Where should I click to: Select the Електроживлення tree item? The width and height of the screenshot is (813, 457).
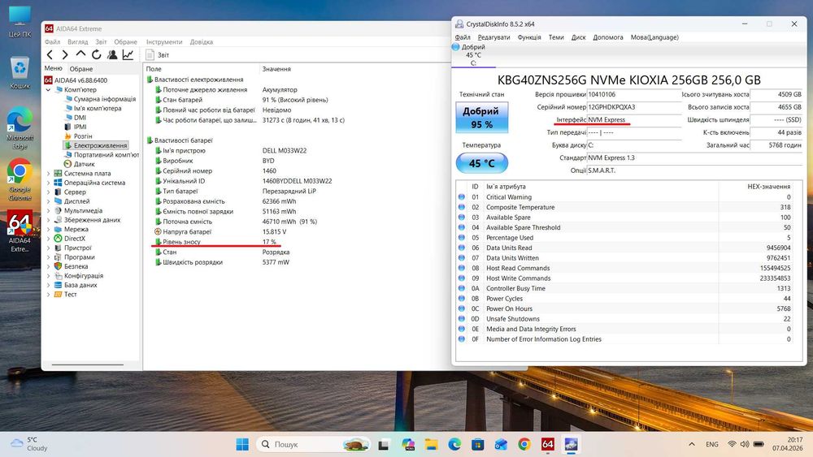click(x=100, y=145)
